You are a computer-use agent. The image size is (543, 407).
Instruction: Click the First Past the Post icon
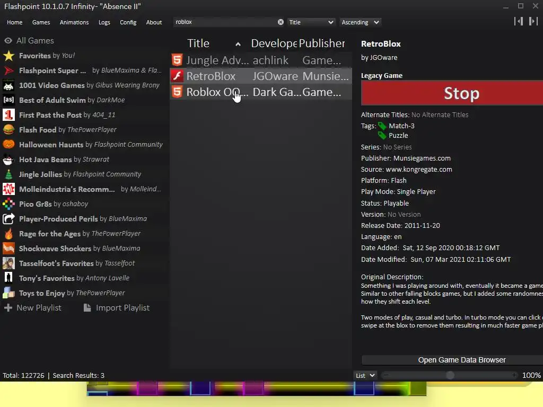coord(8,115)
